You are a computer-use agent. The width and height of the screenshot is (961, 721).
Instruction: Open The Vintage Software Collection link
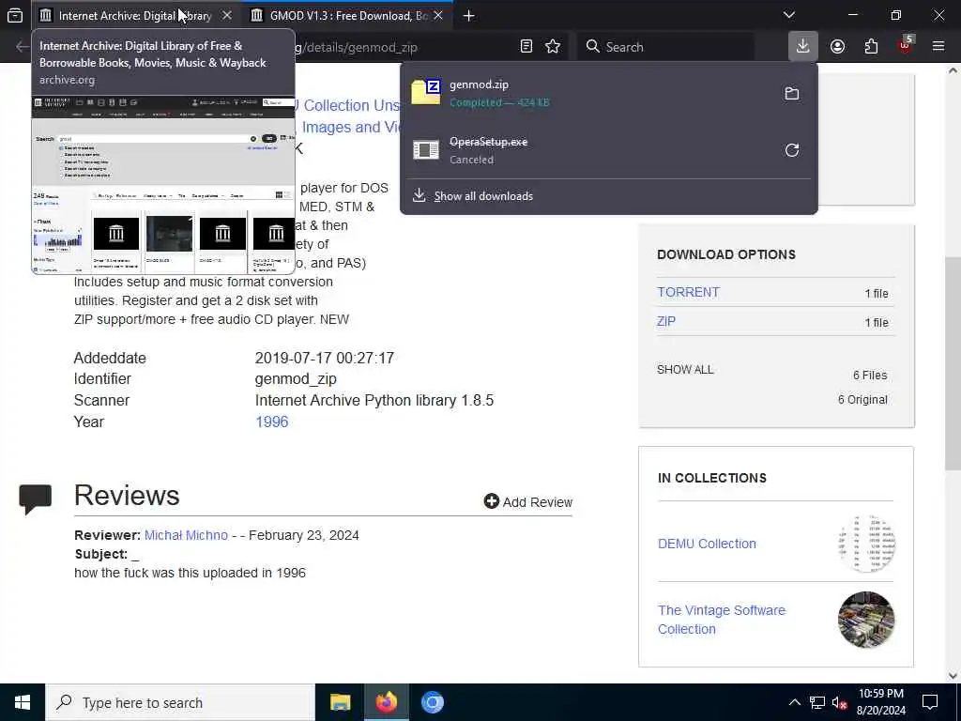pos(722,620)
